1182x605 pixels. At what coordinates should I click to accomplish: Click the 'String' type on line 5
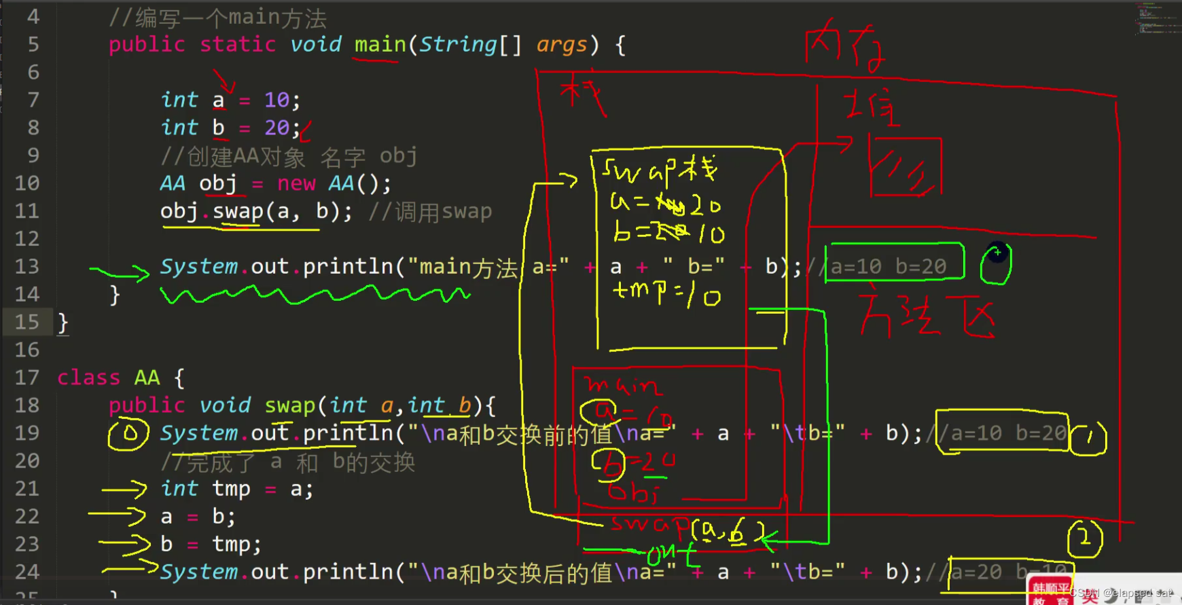(x=458, y=45)
